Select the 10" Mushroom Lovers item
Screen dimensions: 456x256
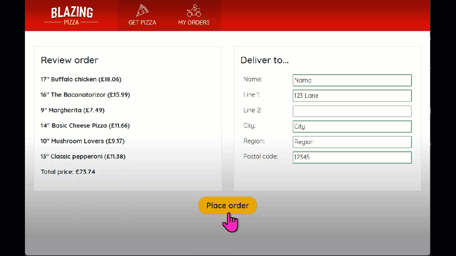tap(82, 141)
